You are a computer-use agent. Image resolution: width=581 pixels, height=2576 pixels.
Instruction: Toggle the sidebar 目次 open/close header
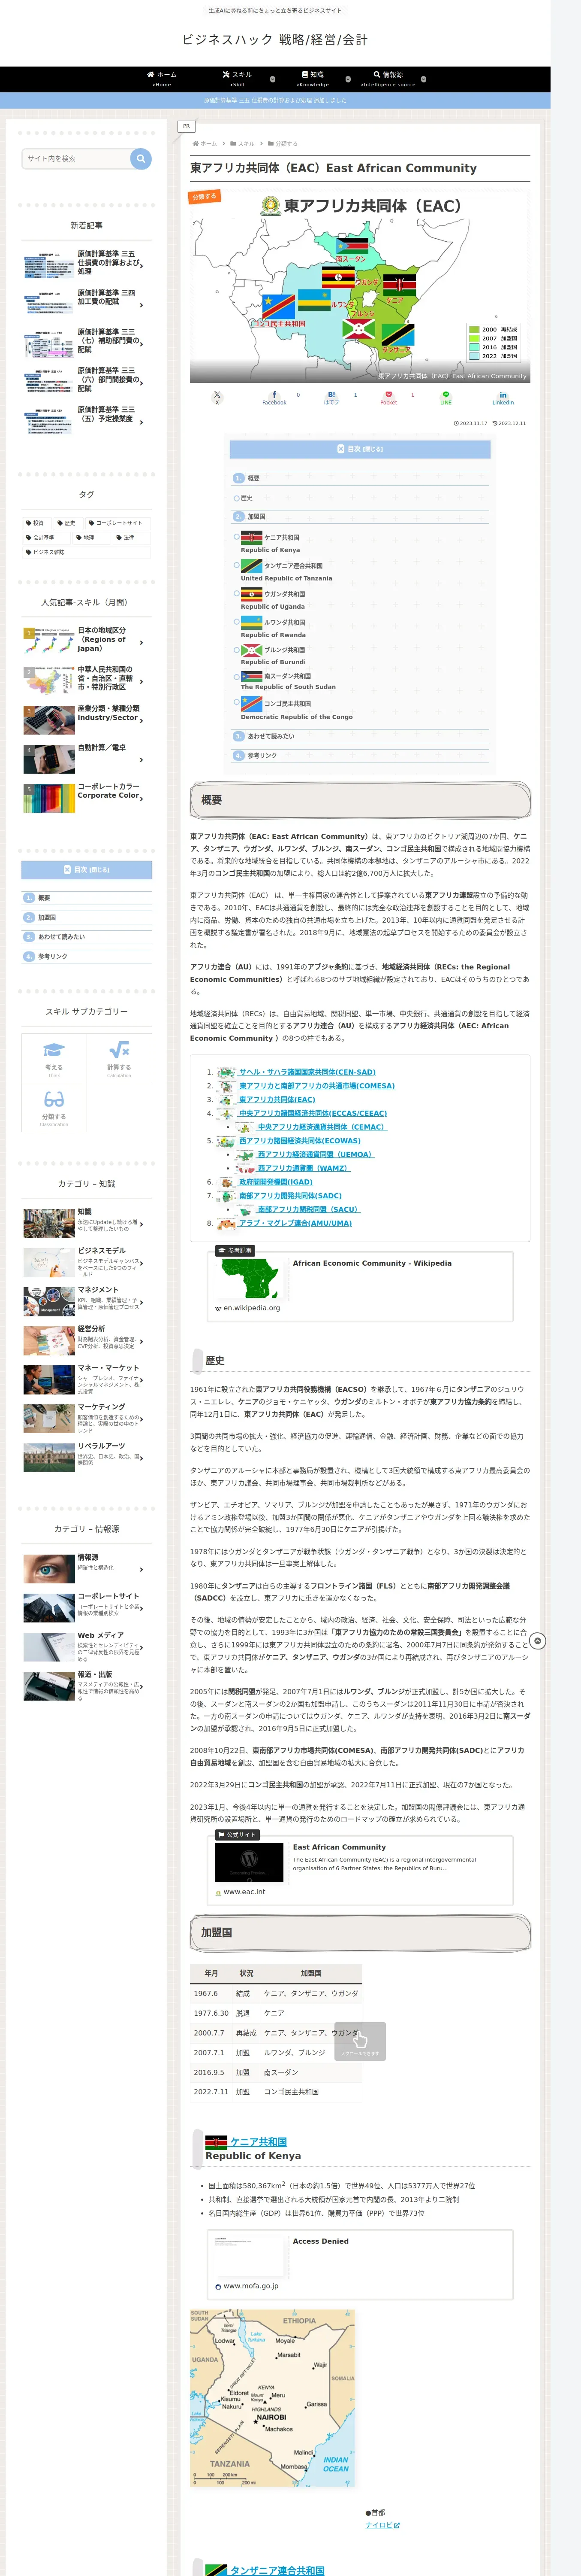87,870
